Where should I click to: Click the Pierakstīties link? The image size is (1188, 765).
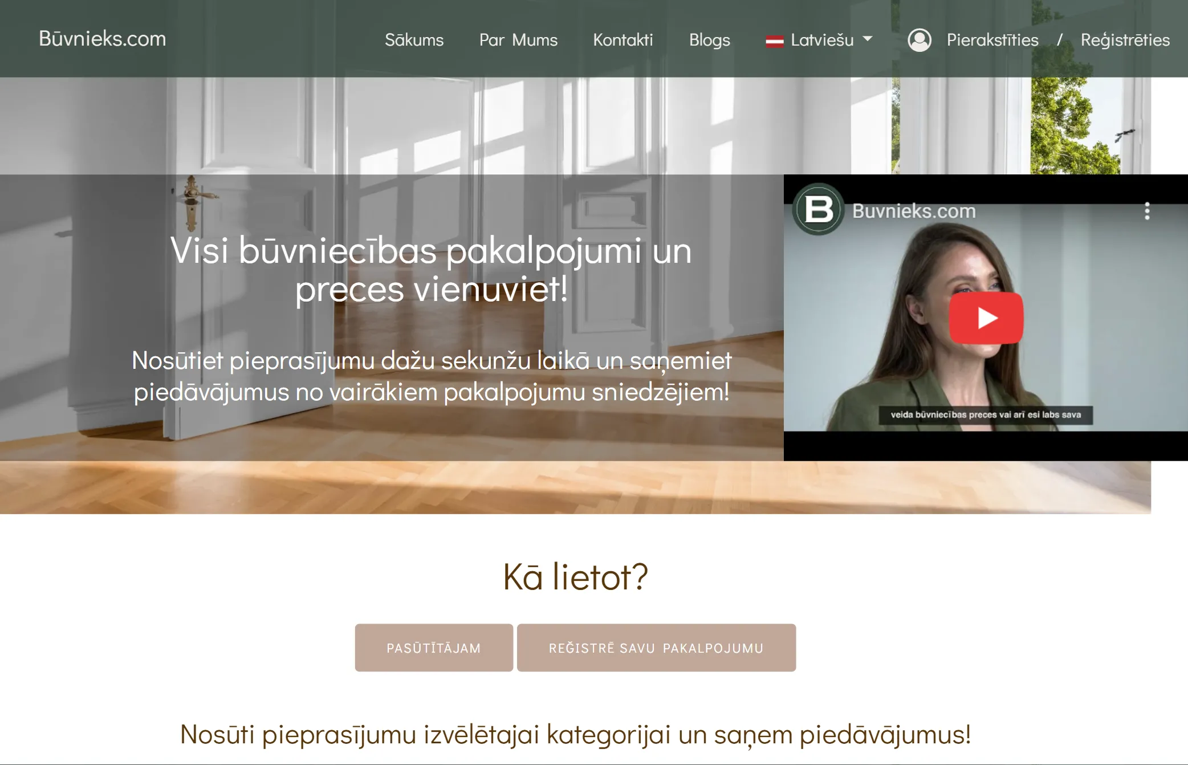[992, 40]
